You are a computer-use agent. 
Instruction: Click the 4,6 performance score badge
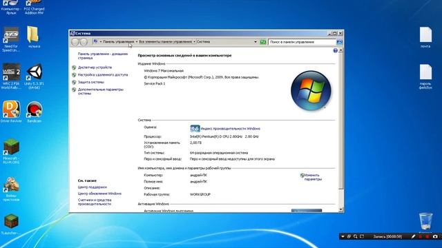point(195,129)
